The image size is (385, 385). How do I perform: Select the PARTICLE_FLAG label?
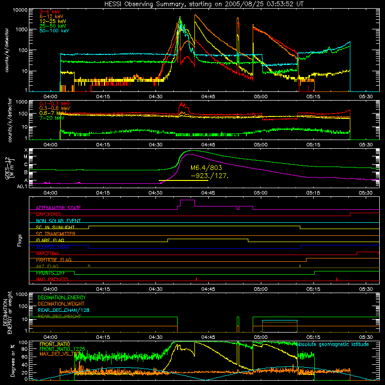pyautogui.click(x=54, y=260)
